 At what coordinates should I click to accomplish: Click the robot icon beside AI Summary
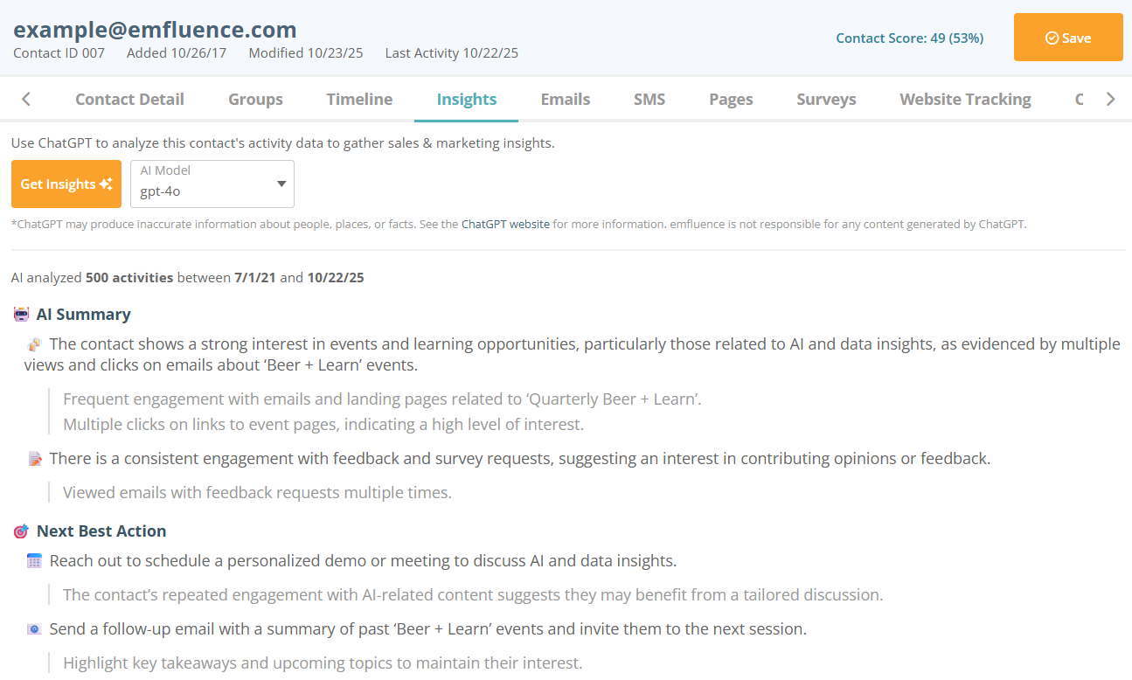pyautogui.click(x=21, y=315)
